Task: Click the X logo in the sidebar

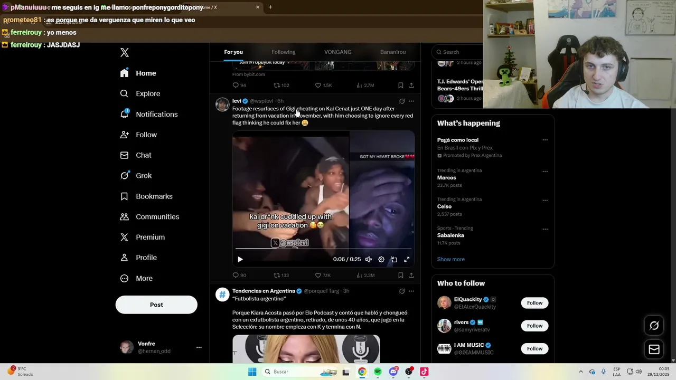Action: pyautogui.click(x=125, y=52)
